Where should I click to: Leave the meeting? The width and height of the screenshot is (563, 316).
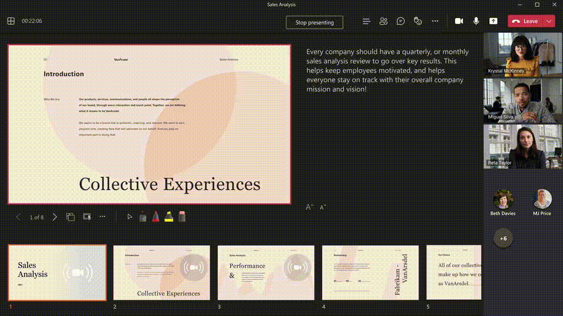[x=526, y=21]
